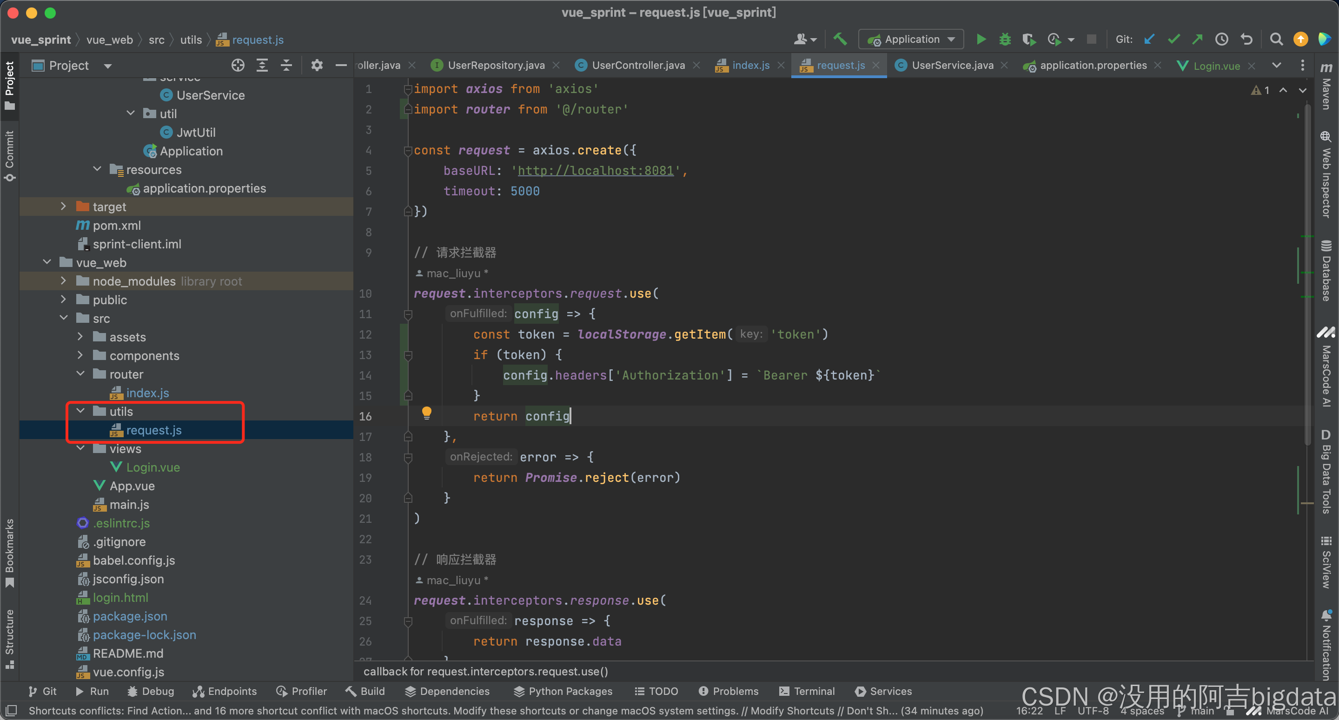Open main.js in the project tree
The height and width of the screenshot is (720, 1339).
point(129,504)
